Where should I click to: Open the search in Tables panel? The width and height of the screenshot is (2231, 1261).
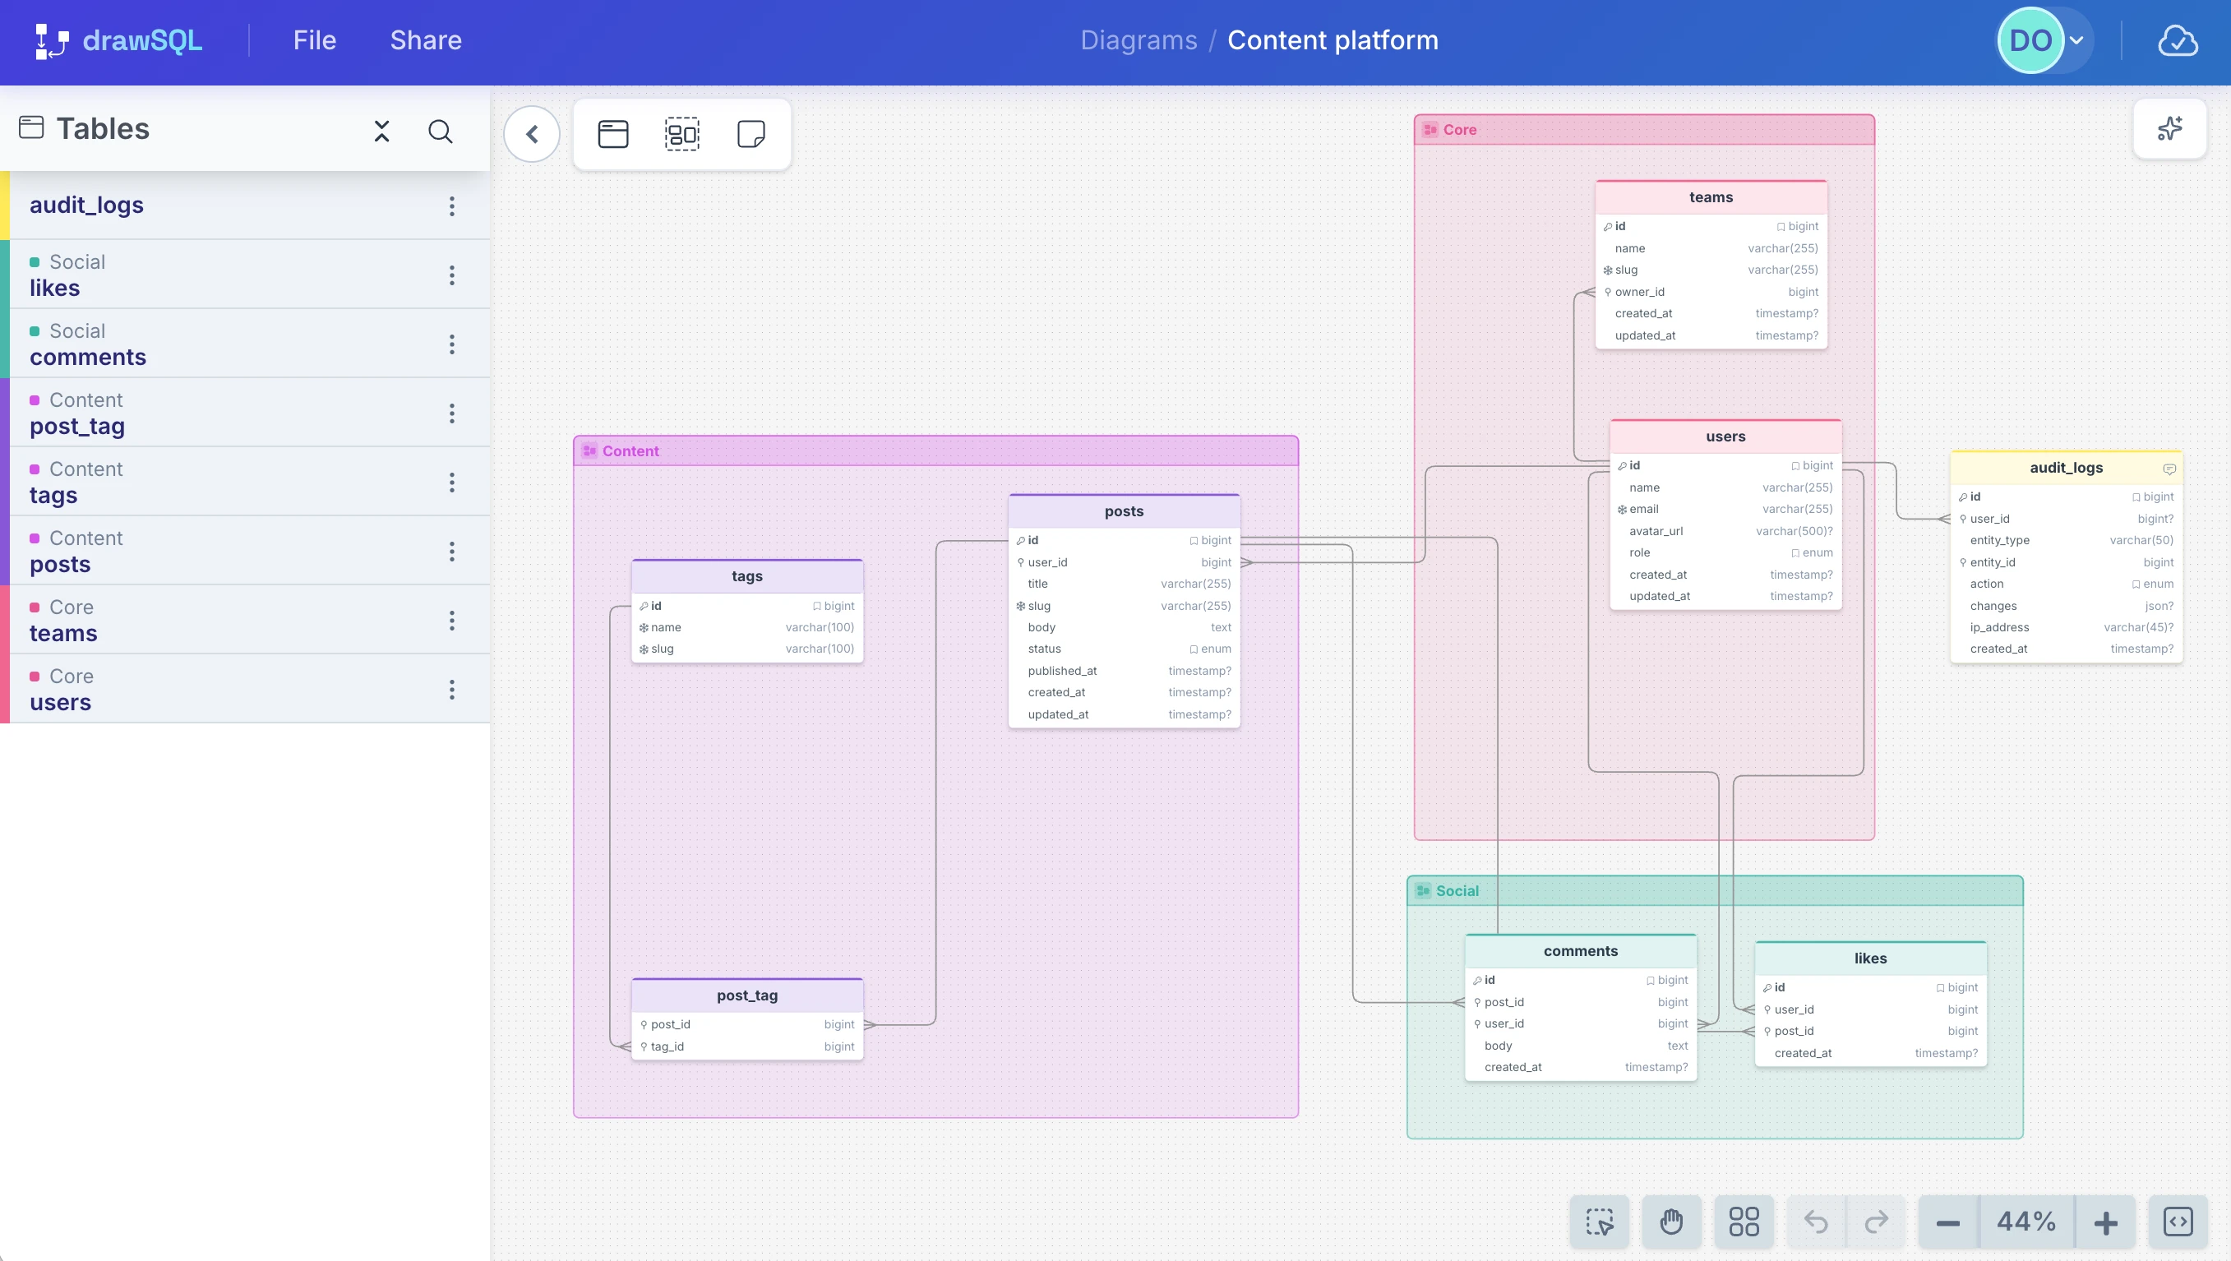click(441, 132)
